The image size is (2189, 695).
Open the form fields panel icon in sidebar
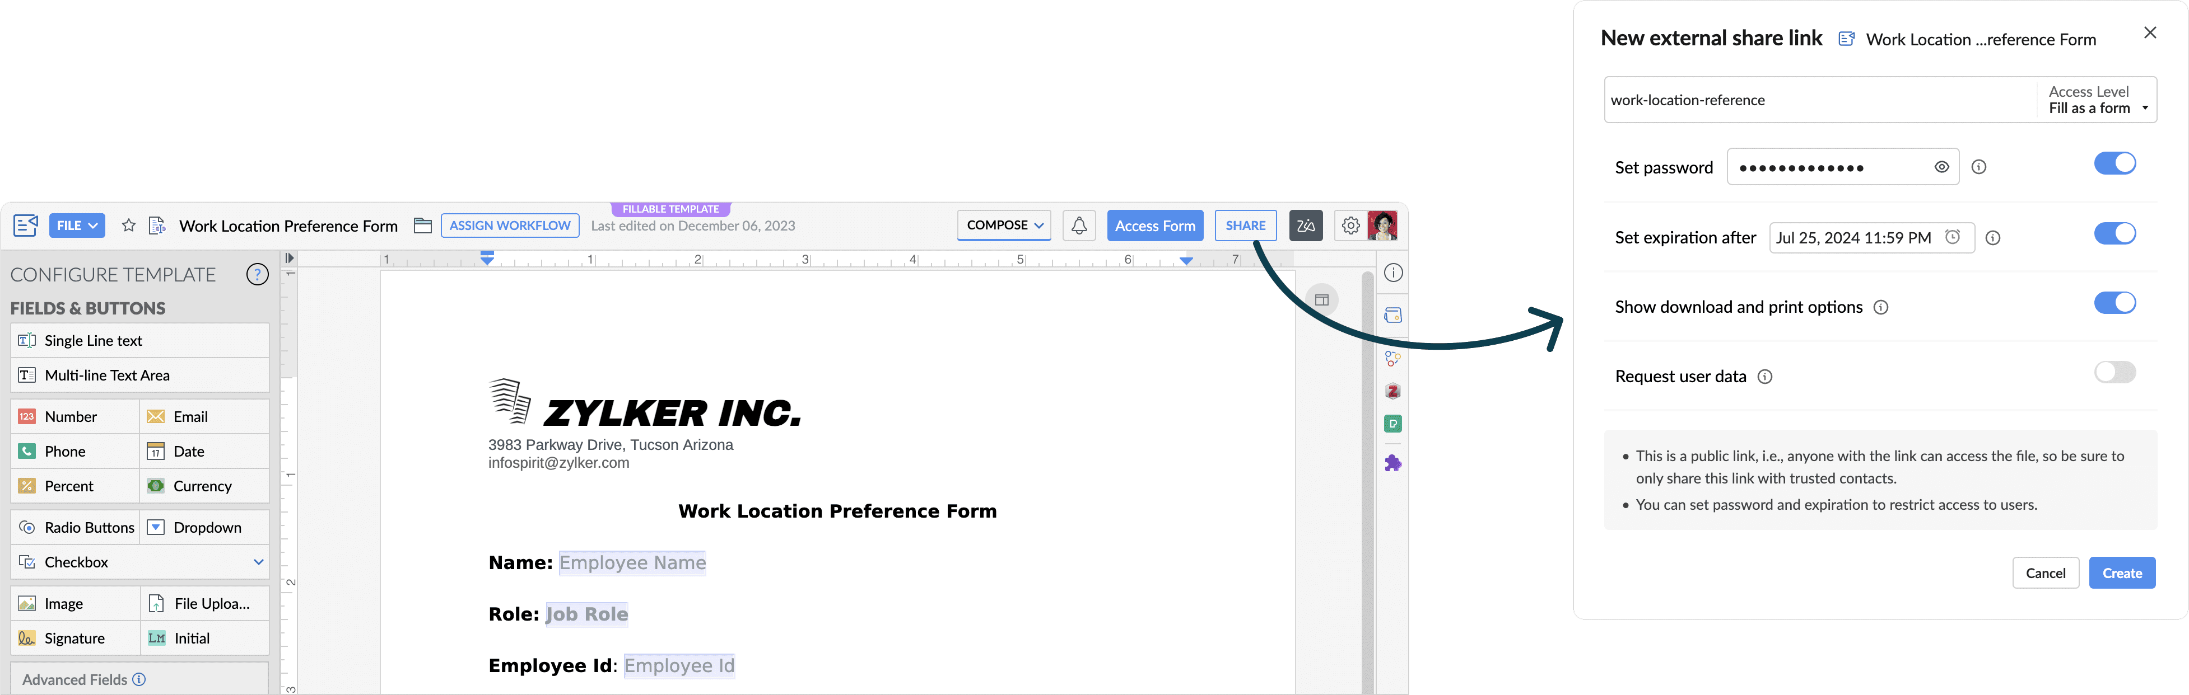[1392, 316]
